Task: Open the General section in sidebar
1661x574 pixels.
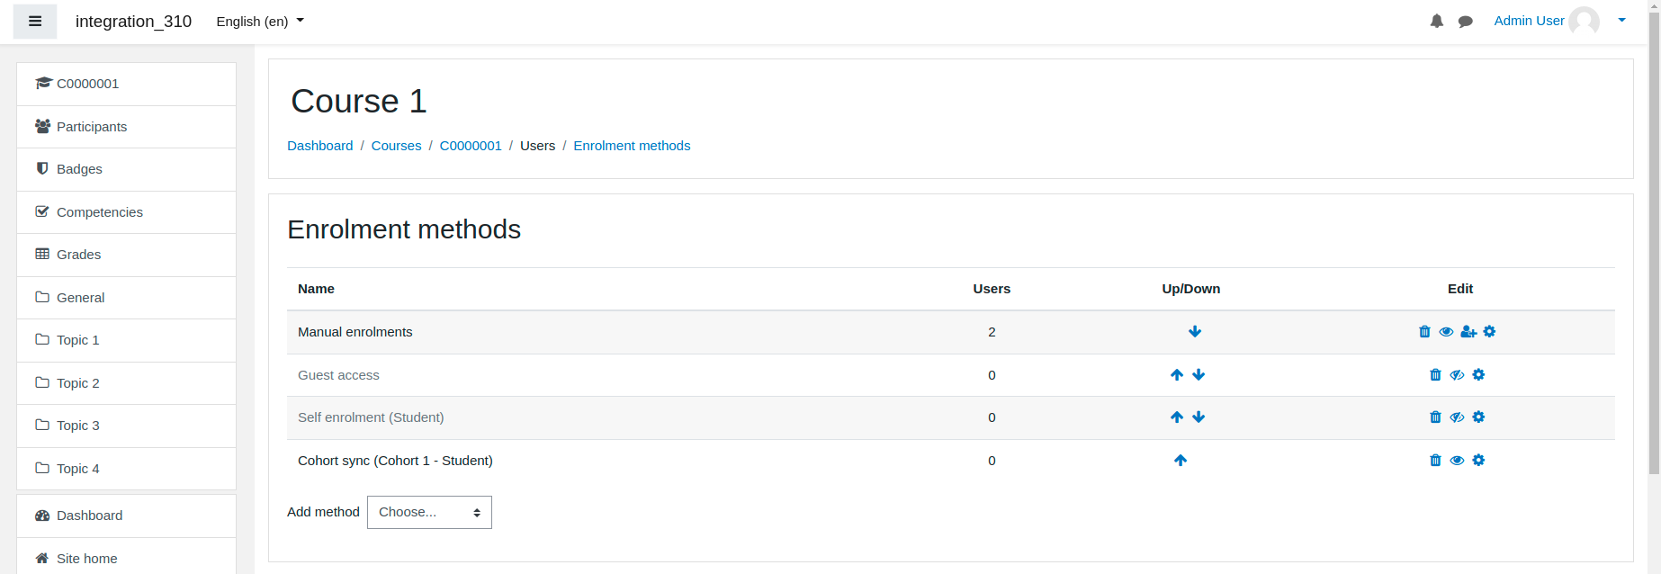Action: [x=126, y=298]
